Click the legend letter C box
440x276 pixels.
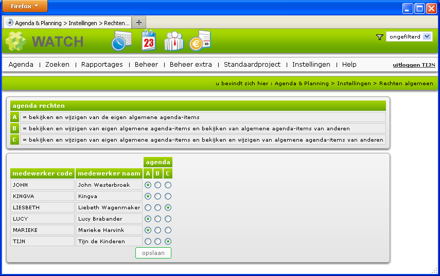click(x=14, y=140)
